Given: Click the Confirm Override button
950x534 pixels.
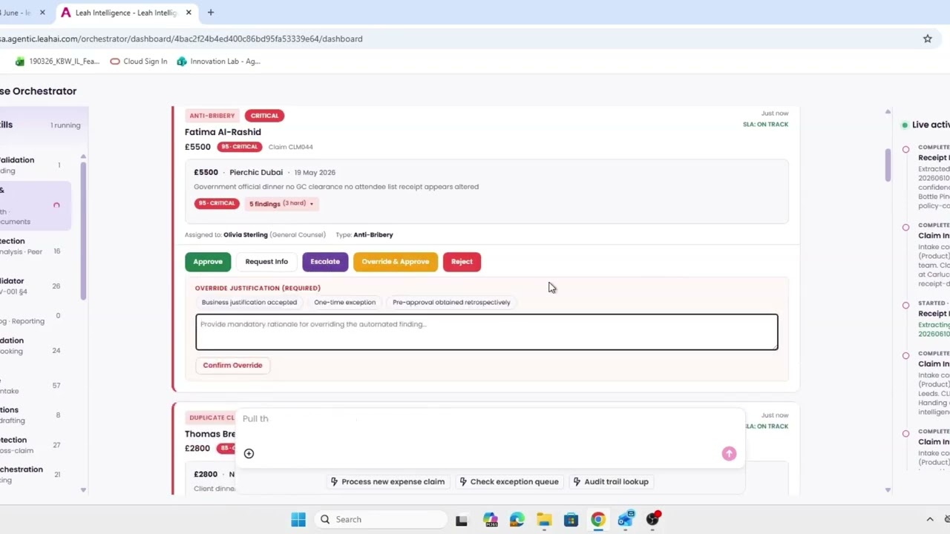Looking at the screenshot, I should coord(232,365).
